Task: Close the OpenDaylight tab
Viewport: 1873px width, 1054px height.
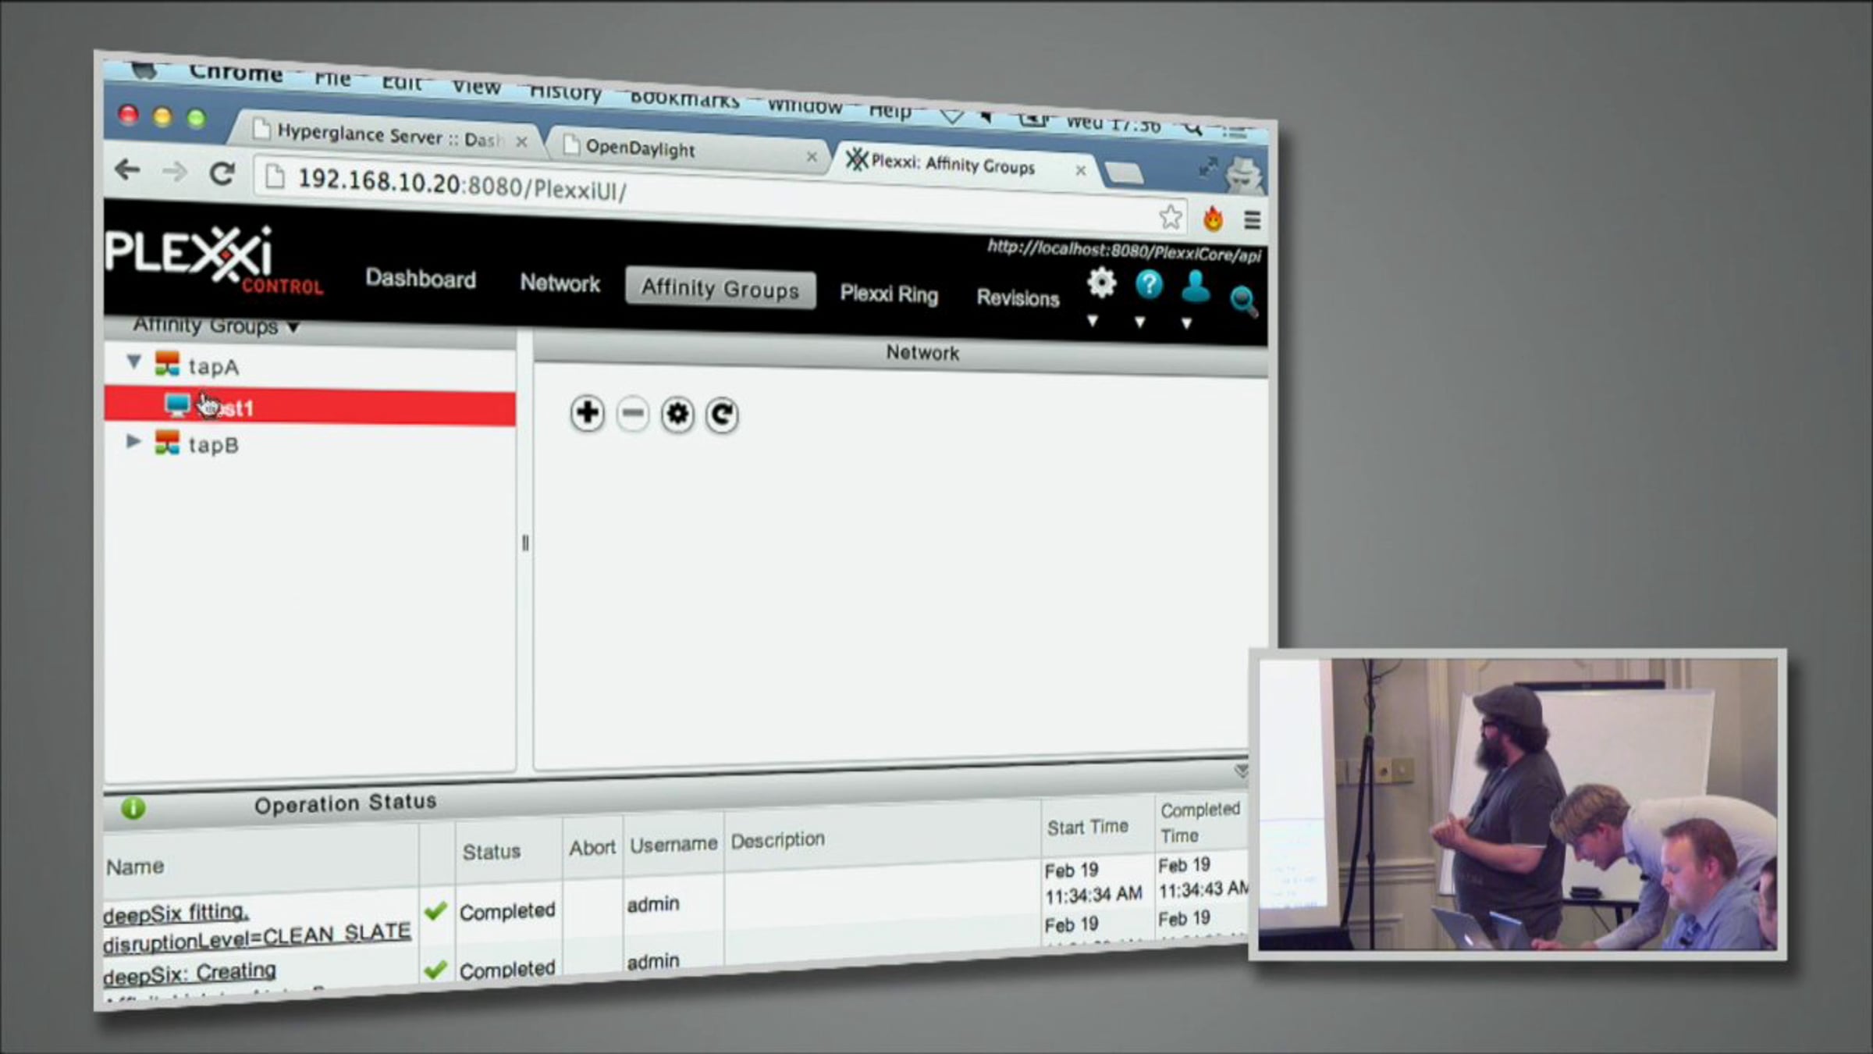Action: point(812,156)
